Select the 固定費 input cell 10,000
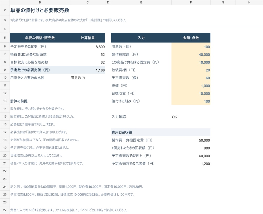 [191, 62]
